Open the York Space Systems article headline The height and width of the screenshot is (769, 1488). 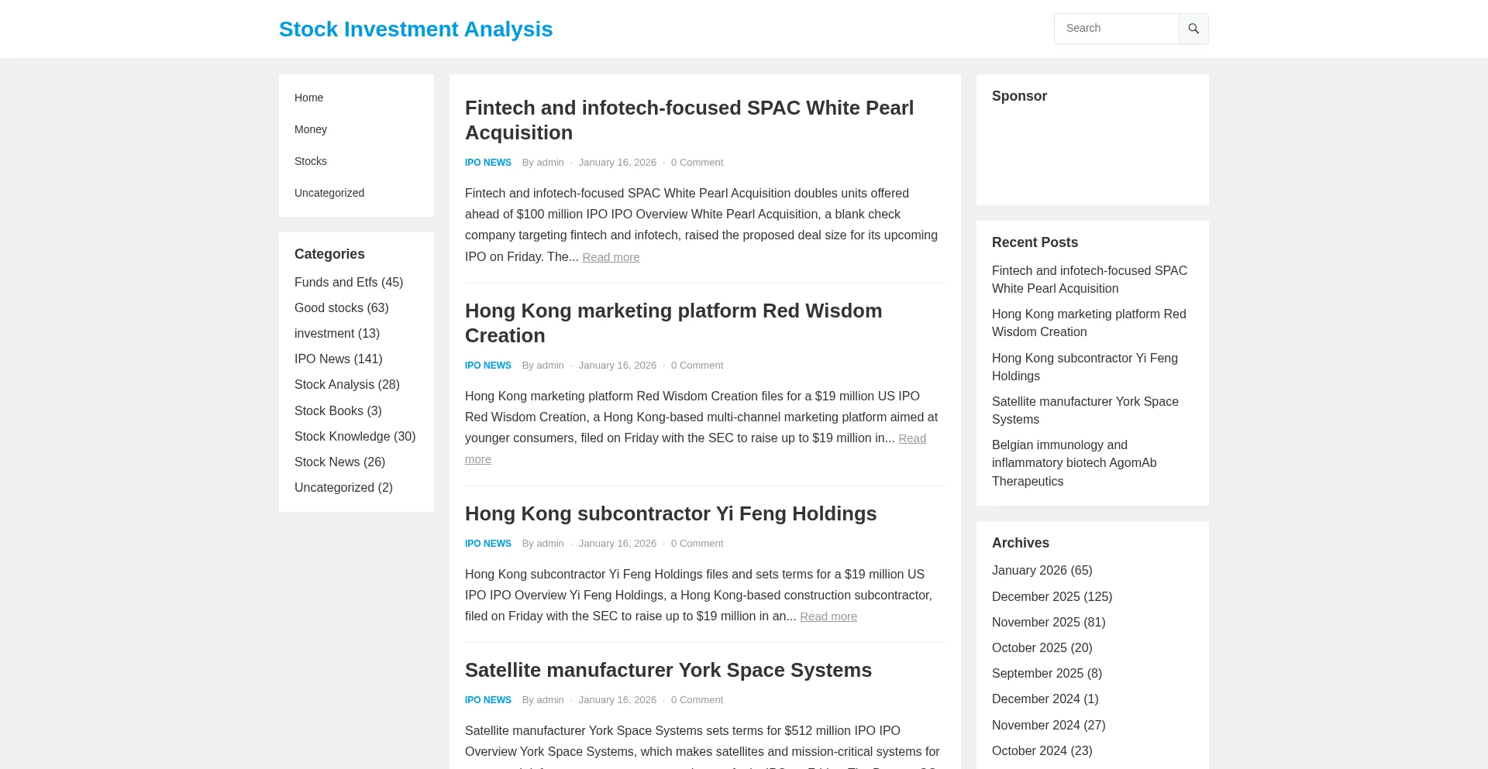coord(667,670)
